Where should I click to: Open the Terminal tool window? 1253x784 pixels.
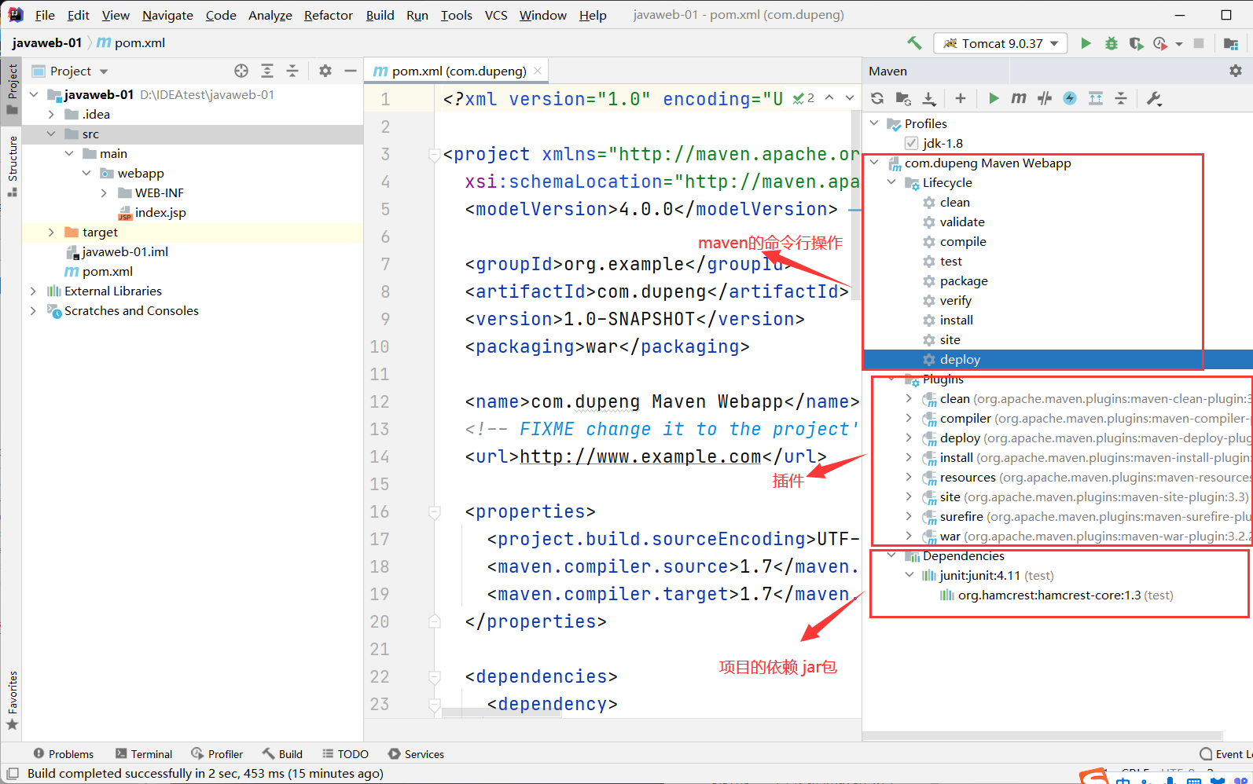click(144, 754)
